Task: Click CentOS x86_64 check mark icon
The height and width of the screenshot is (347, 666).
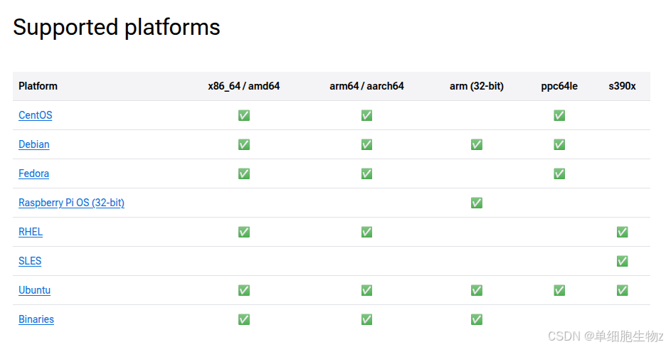Action: (x=244, y=115)
